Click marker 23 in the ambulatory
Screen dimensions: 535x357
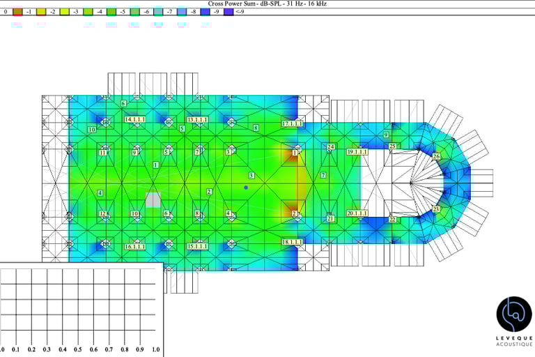pyautogui.click(x=436, y=209)
